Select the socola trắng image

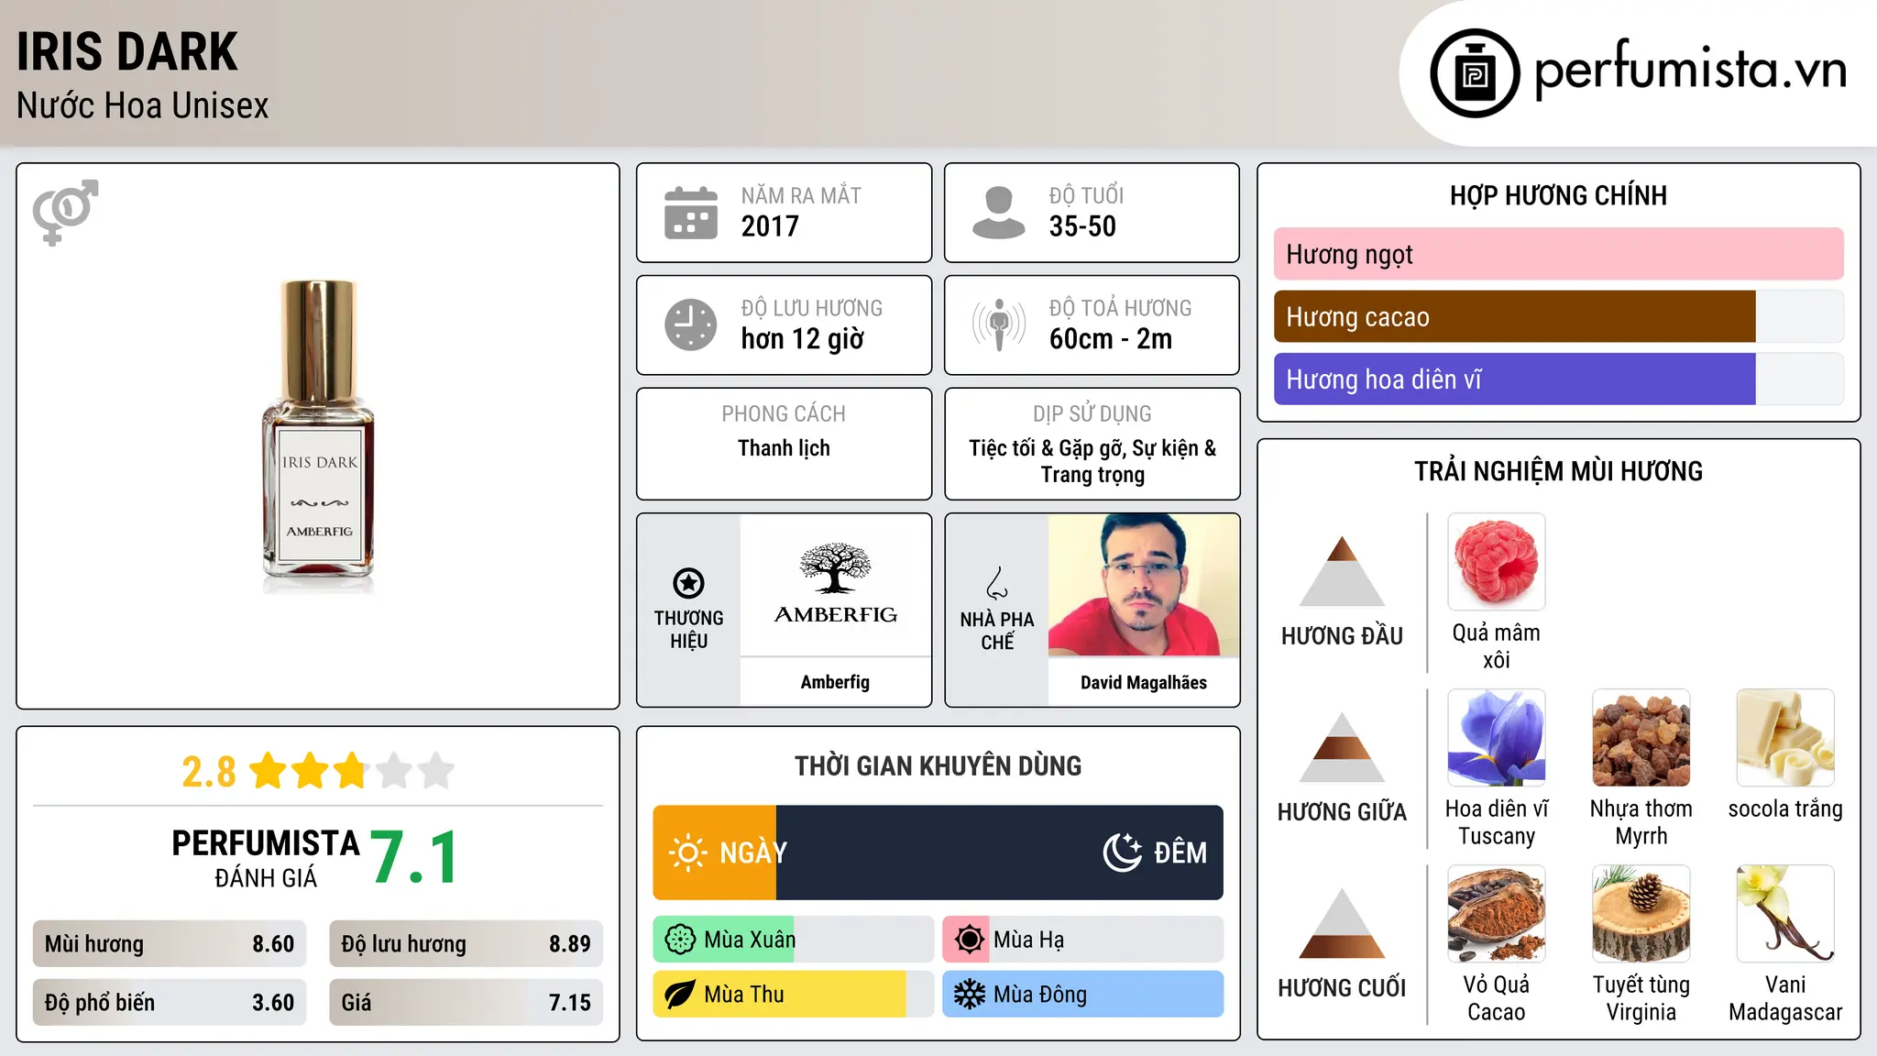click(1785, 738)
